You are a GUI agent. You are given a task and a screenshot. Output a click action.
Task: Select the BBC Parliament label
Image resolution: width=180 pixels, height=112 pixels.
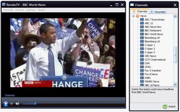(x=153, y=31)
